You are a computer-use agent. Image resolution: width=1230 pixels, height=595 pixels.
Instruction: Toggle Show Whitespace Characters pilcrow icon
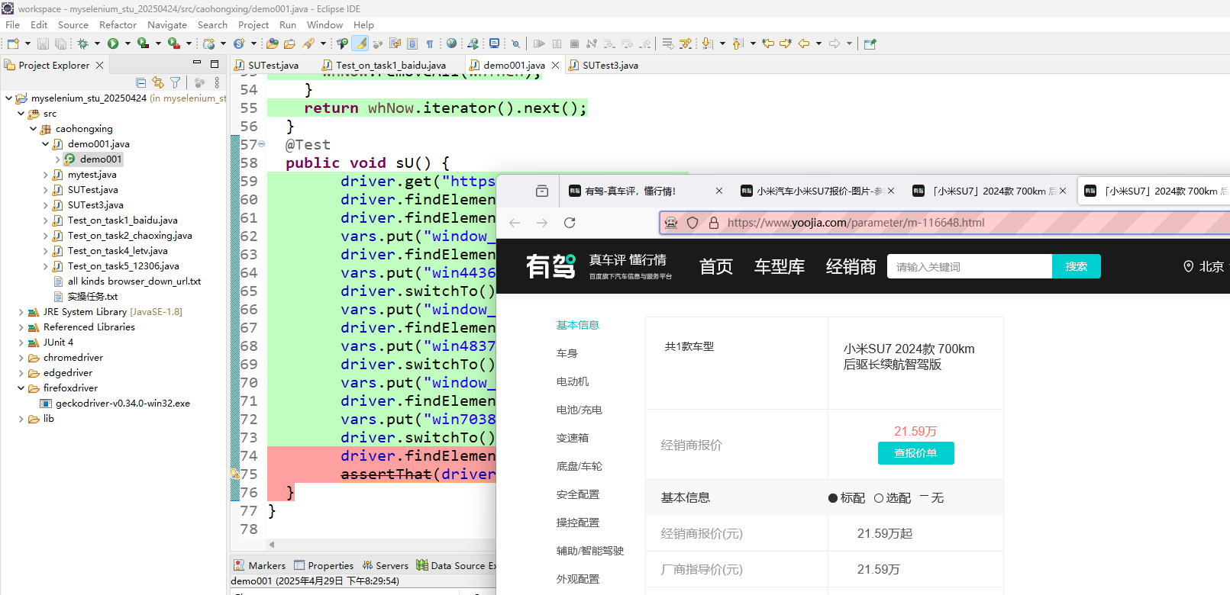pyautogui.click(x=430, y=43)
